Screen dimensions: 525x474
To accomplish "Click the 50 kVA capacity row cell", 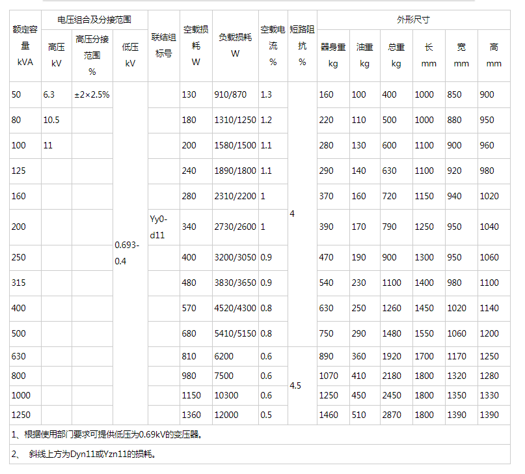I will (x=16, y=94).
